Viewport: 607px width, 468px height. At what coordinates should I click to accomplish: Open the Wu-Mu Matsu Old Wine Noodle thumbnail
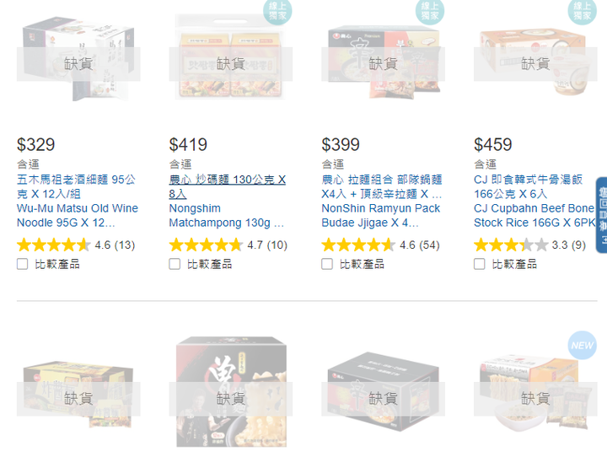click(78, 58)
